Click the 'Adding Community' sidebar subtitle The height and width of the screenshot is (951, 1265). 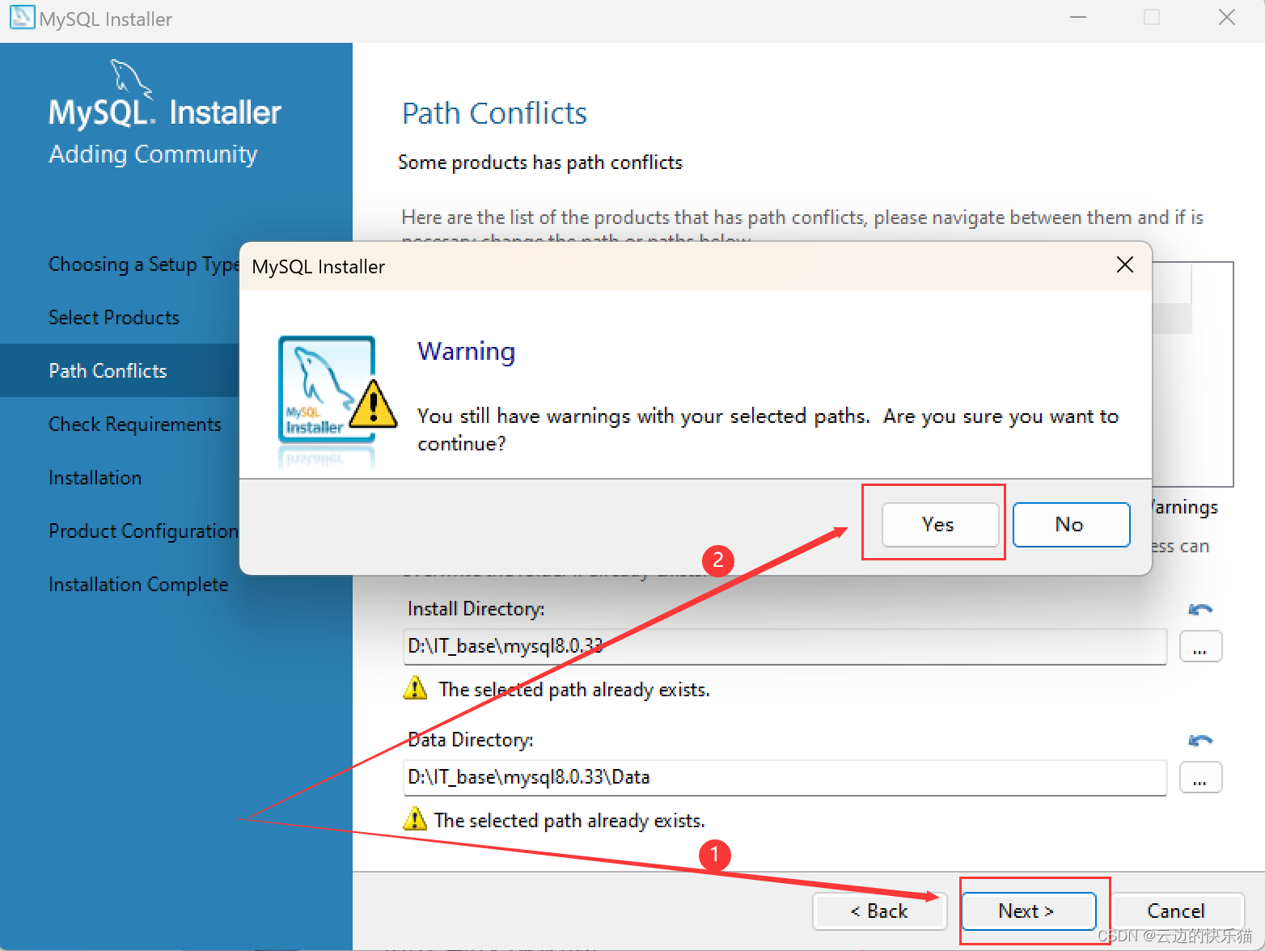coord(153,154)
